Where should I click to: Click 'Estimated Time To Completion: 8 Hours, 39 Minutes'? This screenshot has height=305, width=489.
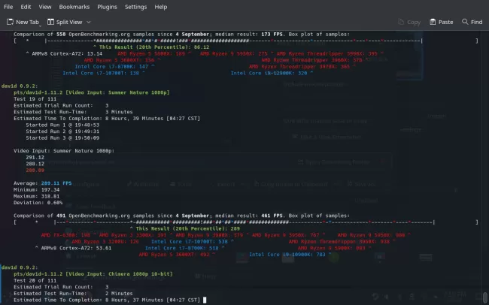[x=88, y=119]
